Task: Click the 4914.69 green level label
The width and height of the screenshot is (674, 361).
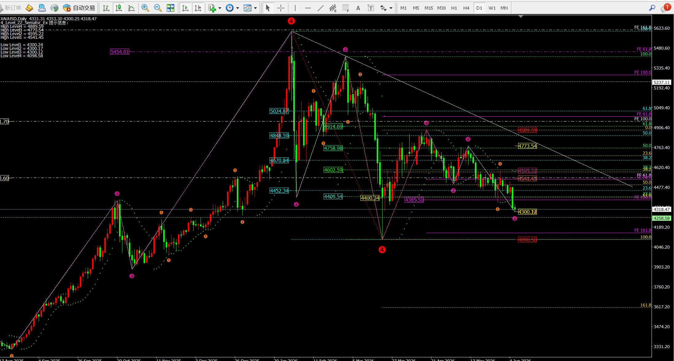Action: tap(333, 126)
